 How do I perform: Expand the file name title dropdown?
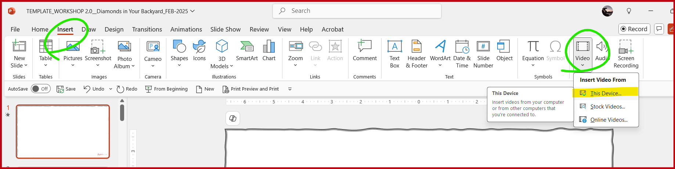point(192,11)
